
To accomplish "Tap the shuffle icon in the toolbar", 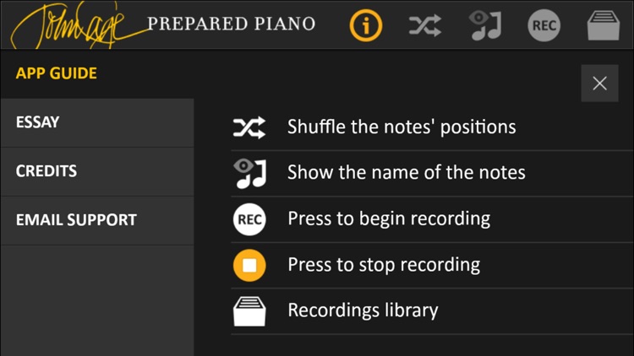I will click(x=424, y=25).
